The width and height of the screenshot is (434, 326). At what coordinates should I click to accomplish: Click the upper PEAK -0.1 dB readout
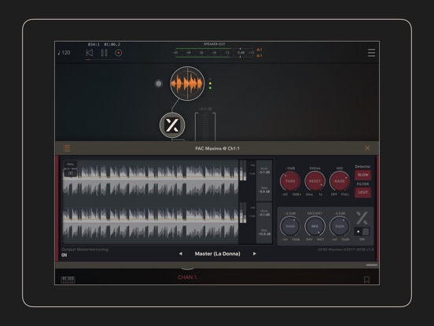pos(264,171)
